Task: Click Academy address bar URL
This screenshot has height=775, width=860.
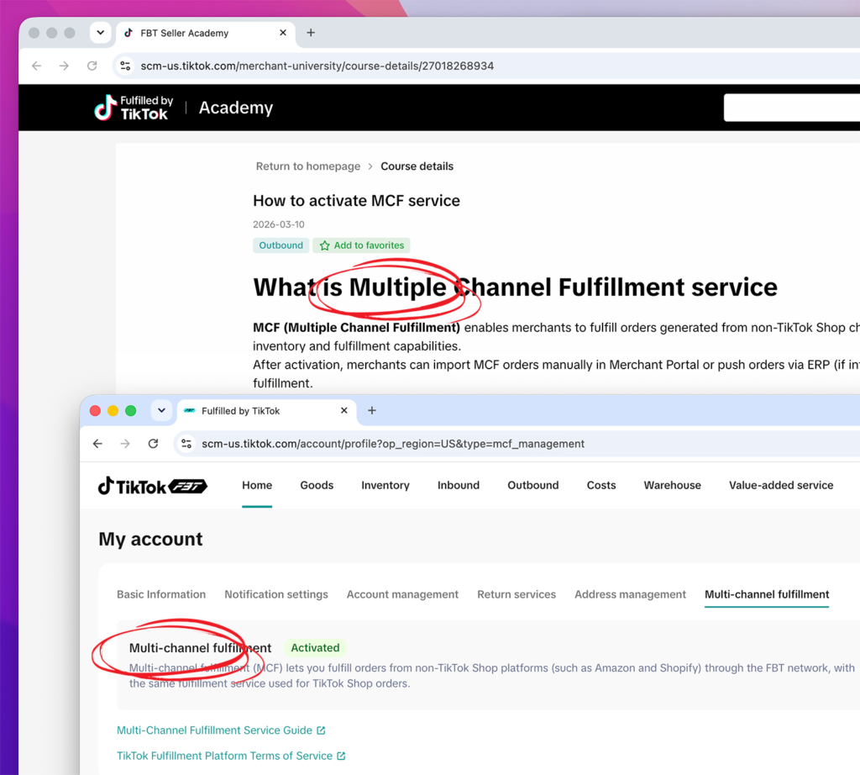Action: coord(317,66)
